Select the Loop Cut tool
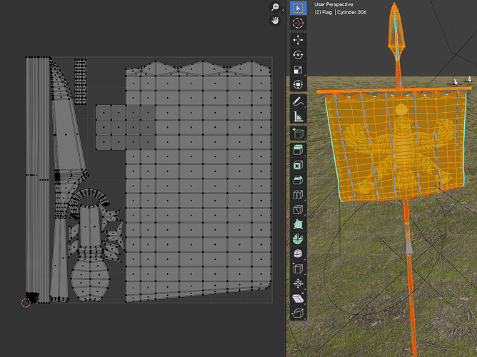This screenshot has width=477, height=357. [298, 195]
